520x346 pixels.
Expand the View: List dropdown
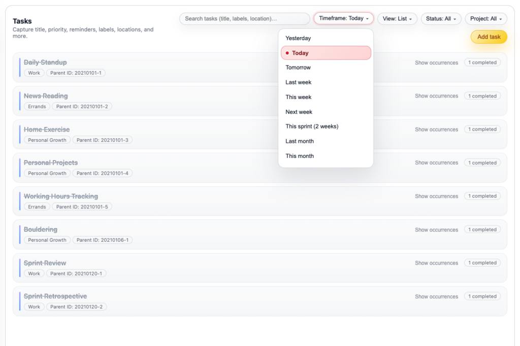pos(397,19)
